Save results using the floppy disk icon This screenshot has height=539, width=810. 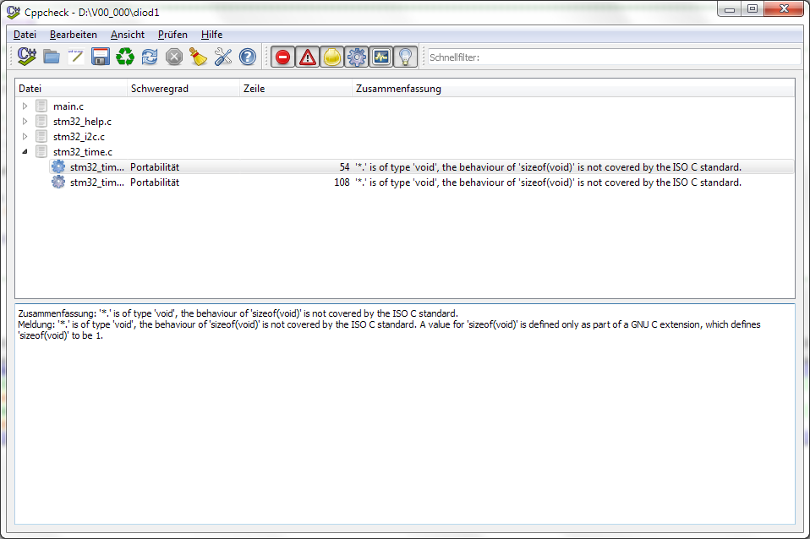[101, 57]
